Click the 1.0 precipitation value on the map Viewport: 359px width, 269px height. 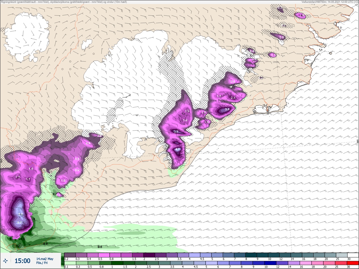pos(63,181)
